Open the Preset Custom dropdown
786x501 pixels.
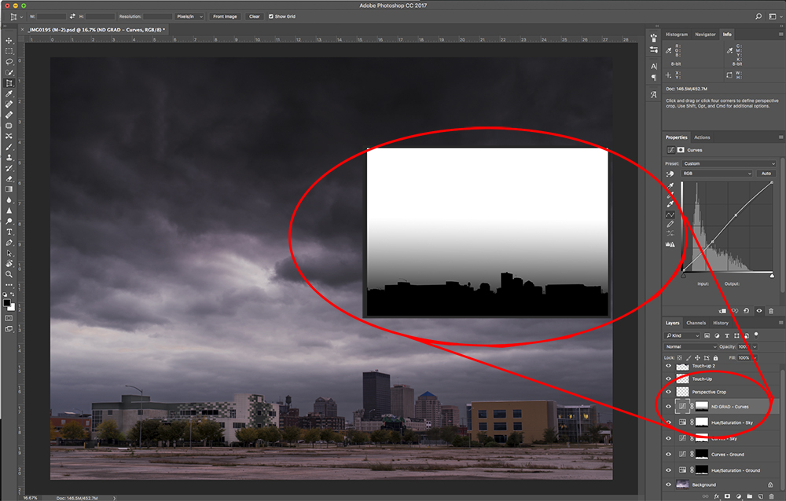tap(729, 164)
